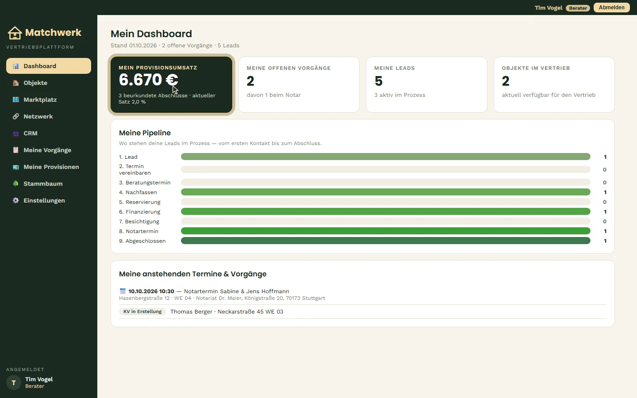Screen dimensions: 637x398
Task: Click the 1. Lead pipeline progress bar
Action: [x=386, y=157]
